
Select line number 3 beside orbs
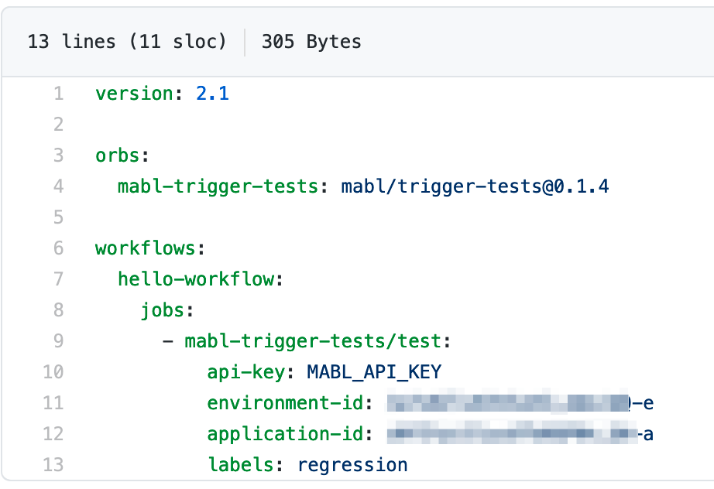58,156
